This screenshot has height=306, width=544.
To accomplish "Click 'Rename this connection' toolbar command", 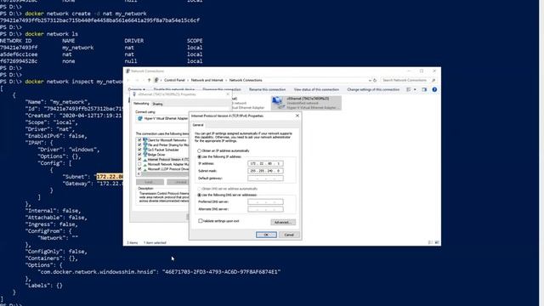I will [x=267, y=89].
